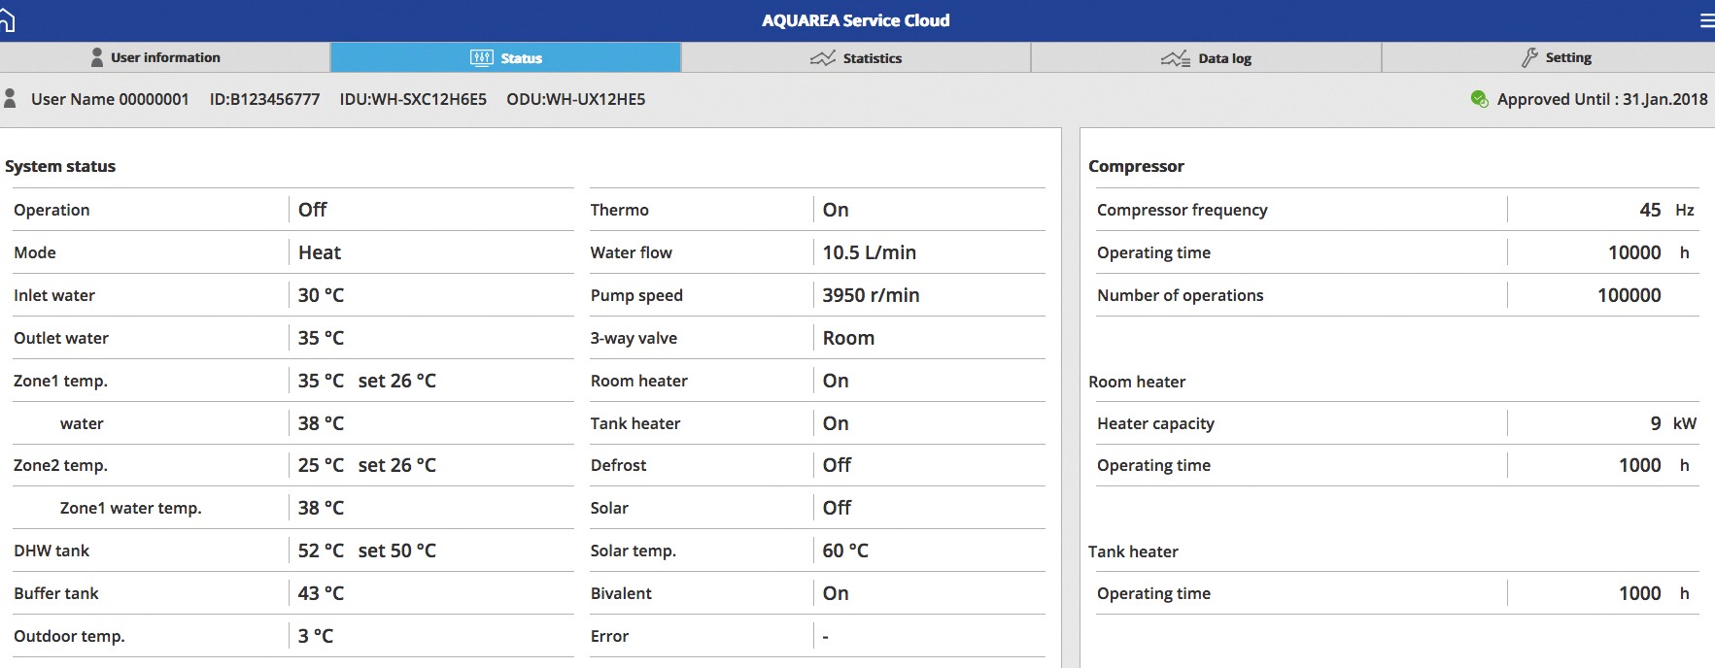Click Zone1 temp. value 35 °C set 26 °C
Viewport: 1715px width, 668px height.
click(367, 381)
